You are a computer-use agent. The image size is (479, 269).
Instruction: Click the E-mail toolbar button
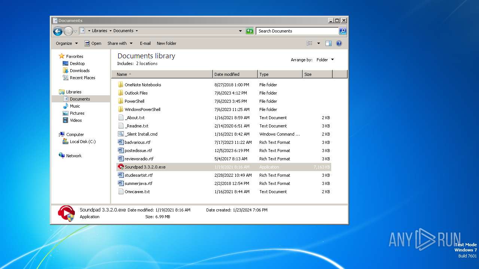(x=145, y=43)
